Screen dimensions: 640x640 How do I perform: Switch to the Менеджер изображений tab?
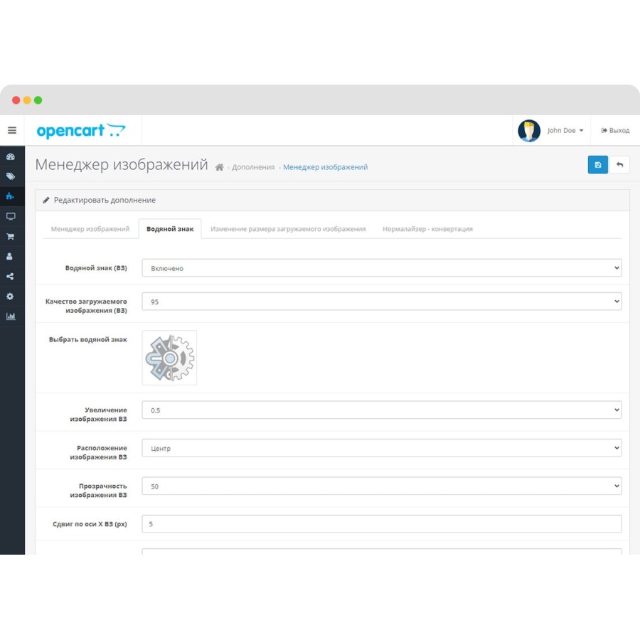(90, 229)
